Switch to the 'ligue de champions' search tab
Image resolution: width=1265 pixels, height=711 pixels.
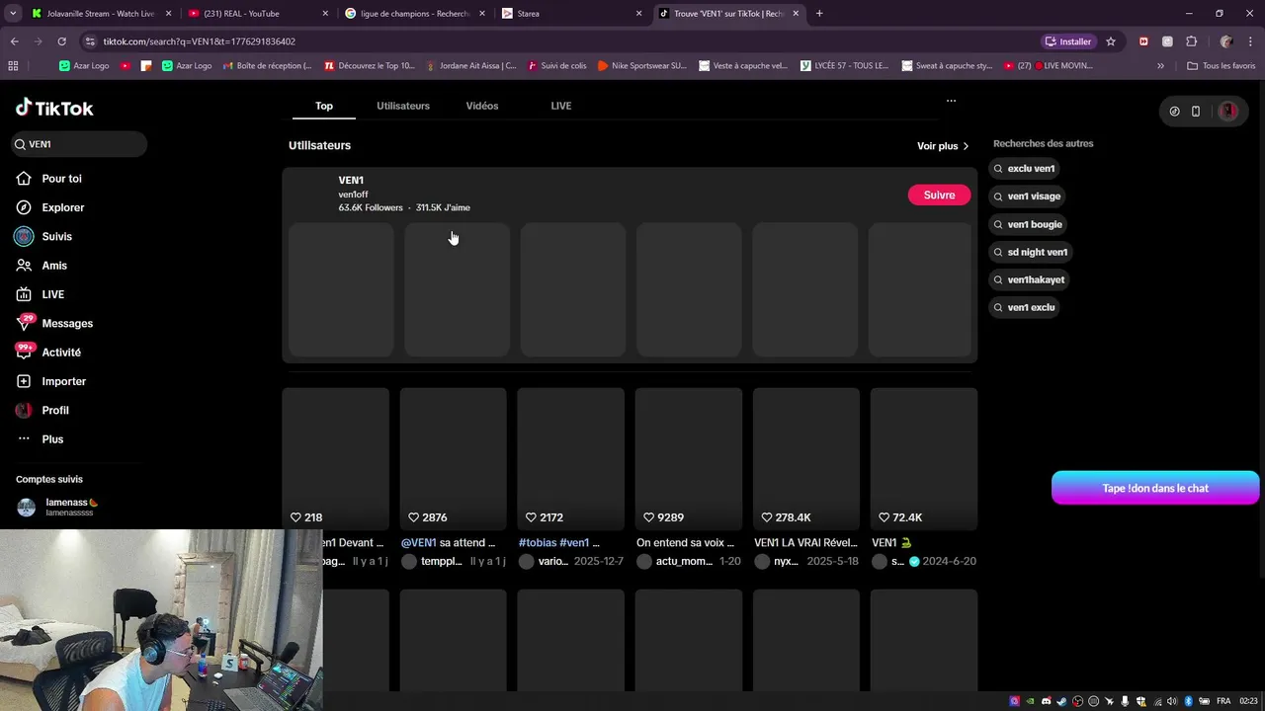[414, 14]
